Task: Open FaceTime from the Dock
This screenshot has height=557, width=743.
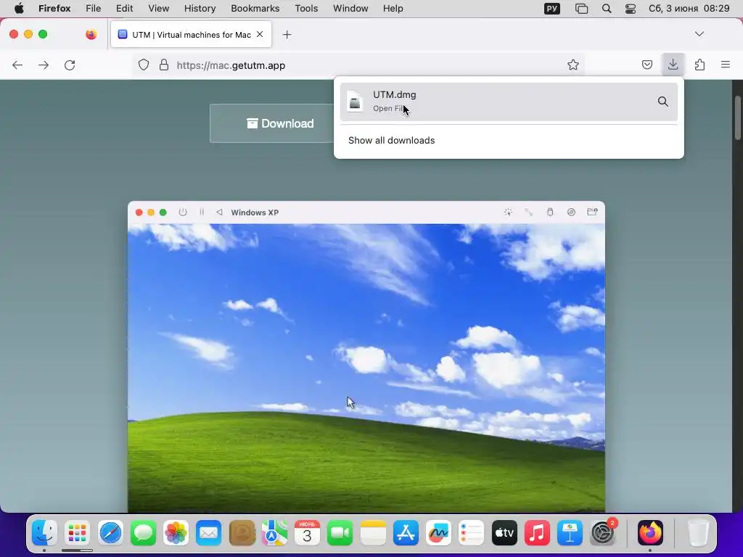Action: pos(340,534)
